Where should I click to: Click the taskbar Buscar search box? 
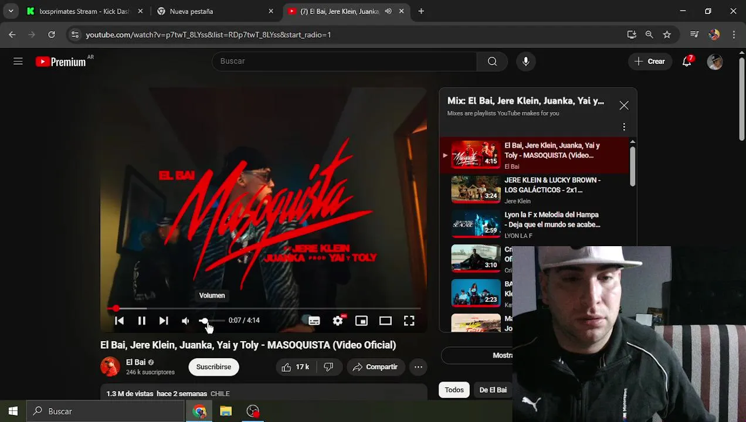click(x=106, y=411)
